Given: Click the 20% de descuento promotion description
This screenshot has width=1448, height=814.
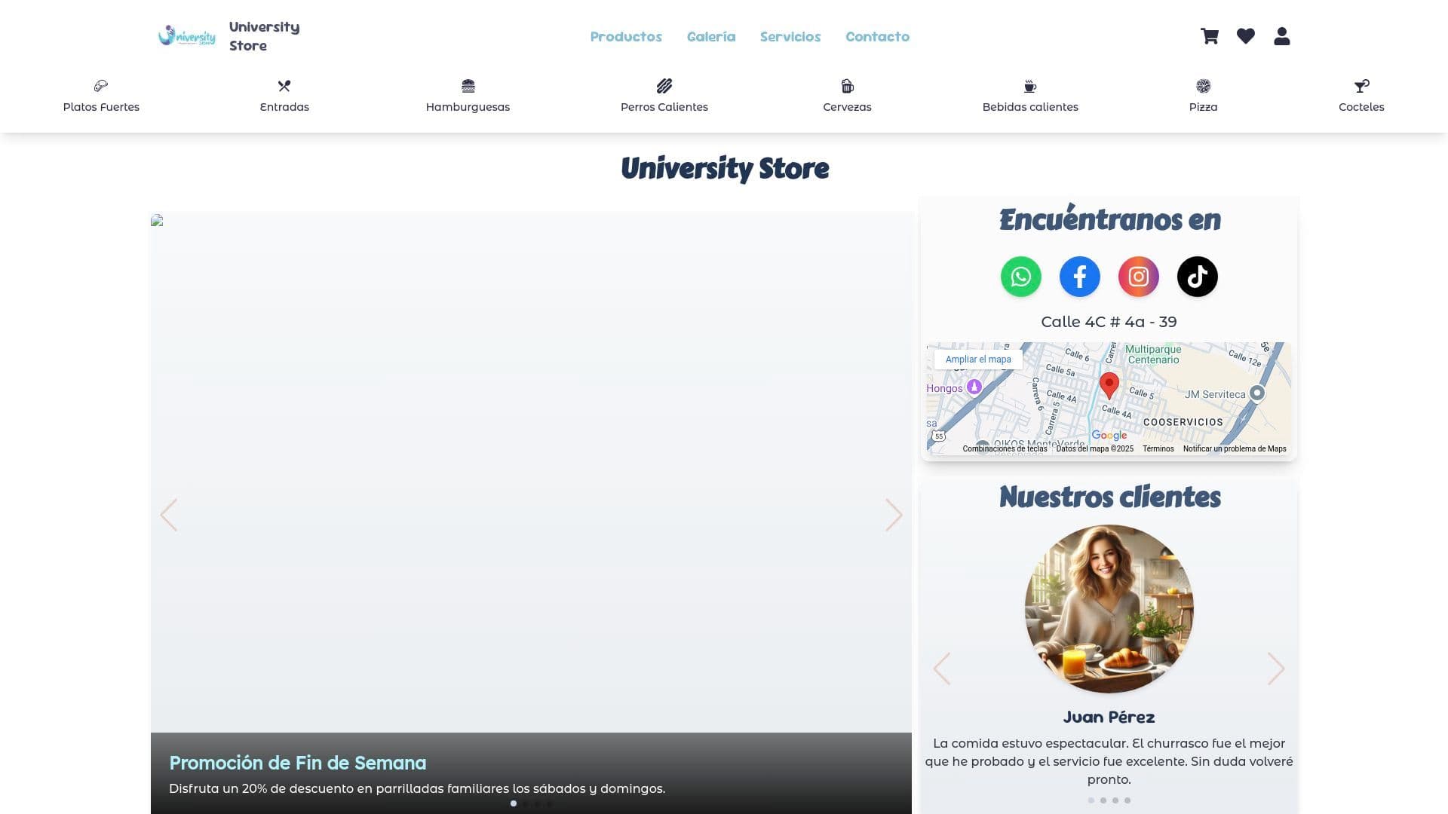Looking at the screenshot, I should [417, 788].
